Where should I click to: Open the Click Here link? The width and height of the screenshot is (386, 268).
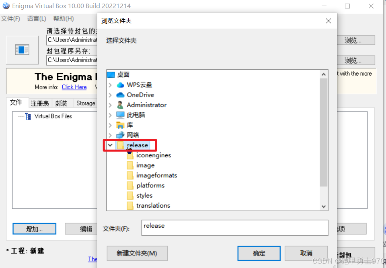[x=74, y=87]
